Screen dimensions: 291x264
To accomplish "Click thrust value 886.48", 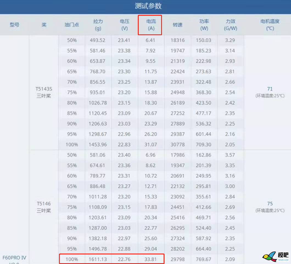I will 98,186.
